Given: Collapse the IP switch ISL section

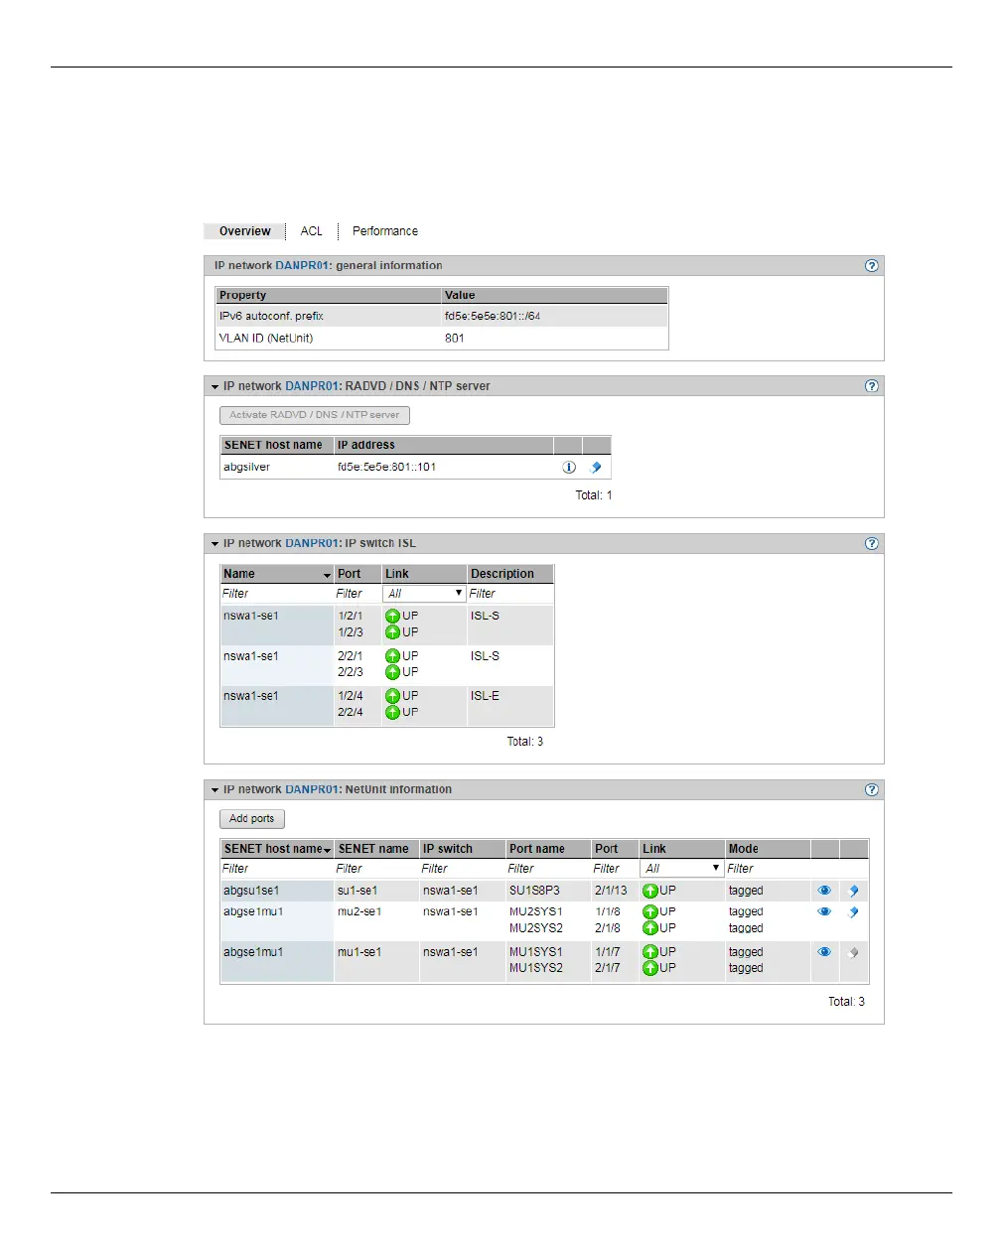Looking at the screenshot, I should pyautogui.click(x=215, y=544).
